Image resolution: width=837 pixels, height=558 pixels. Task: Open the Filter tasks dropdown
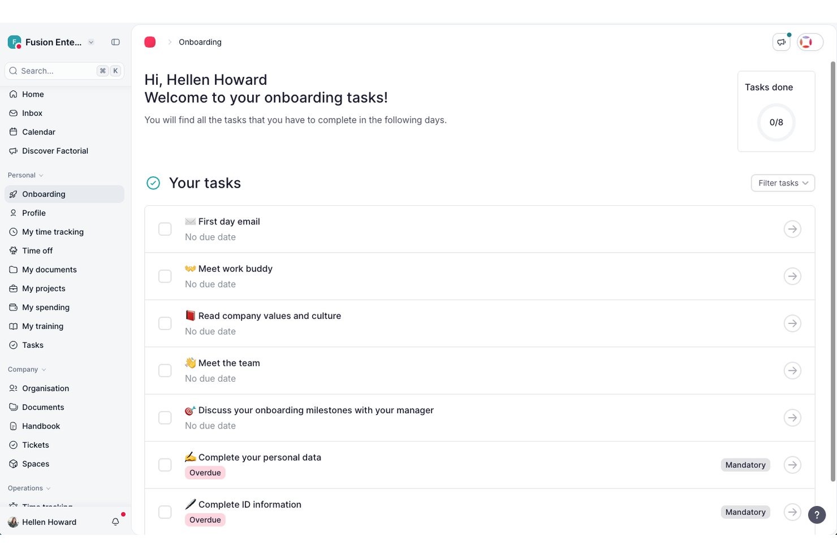tap(783, 183)
